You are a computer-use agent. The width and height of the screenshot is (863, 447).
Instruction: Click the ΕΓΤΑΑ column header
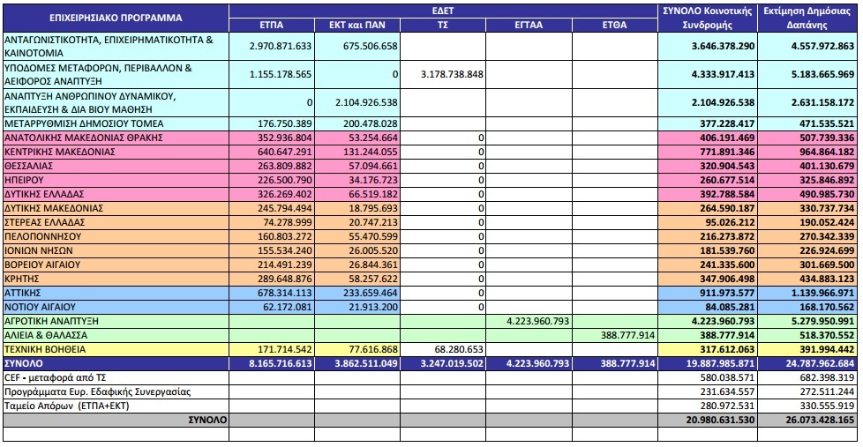pyautogui.click(x=529, y=25)
